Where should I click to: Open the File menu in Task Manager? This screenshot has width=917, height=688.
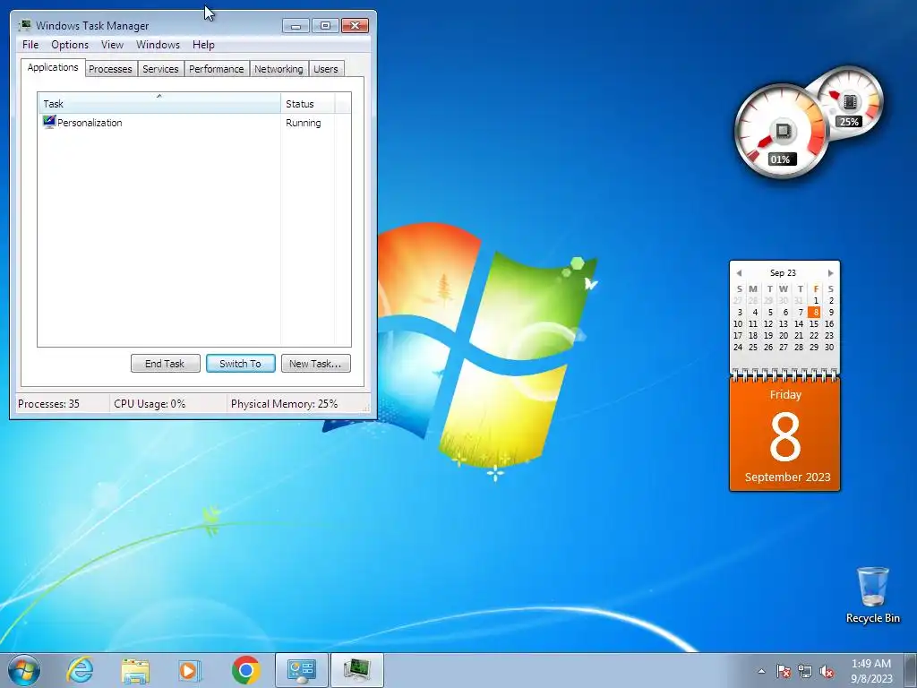pyautogui.click(x=30, y=45)
